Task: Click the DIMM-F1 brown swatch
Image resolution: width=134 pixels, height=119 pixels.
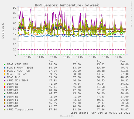Action: [x=5, y=100]
